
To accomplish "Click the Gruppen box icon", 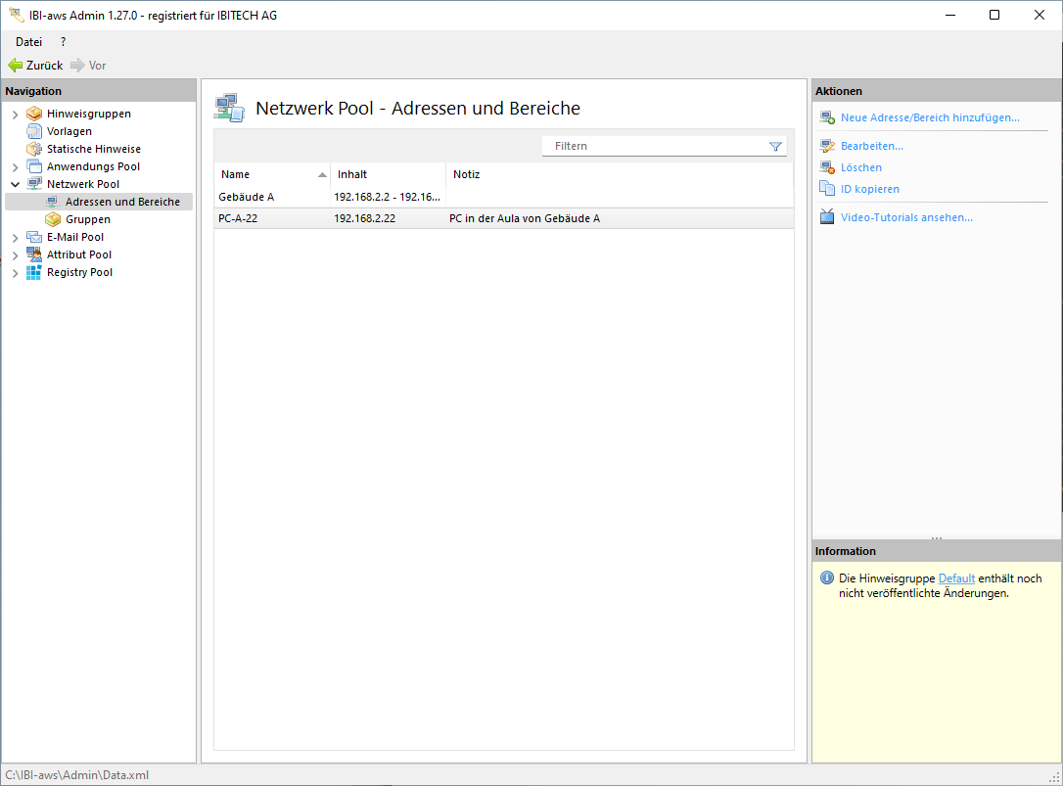I will [53, 219].
